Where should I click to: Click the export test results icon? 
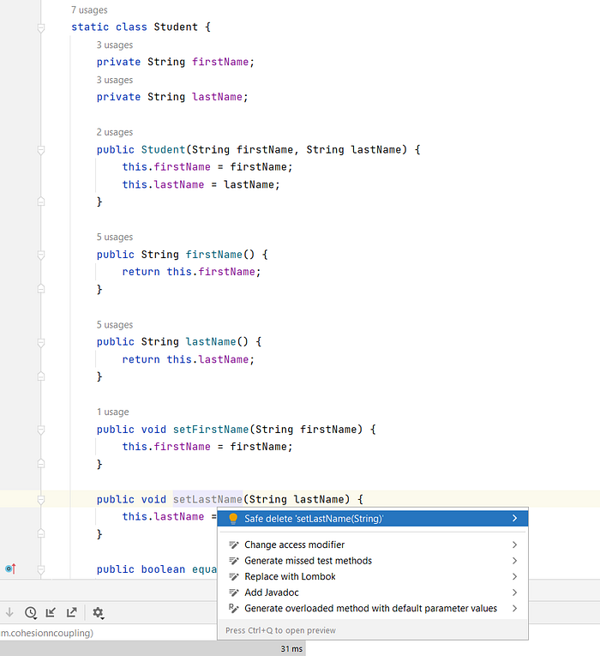(71, 612)
